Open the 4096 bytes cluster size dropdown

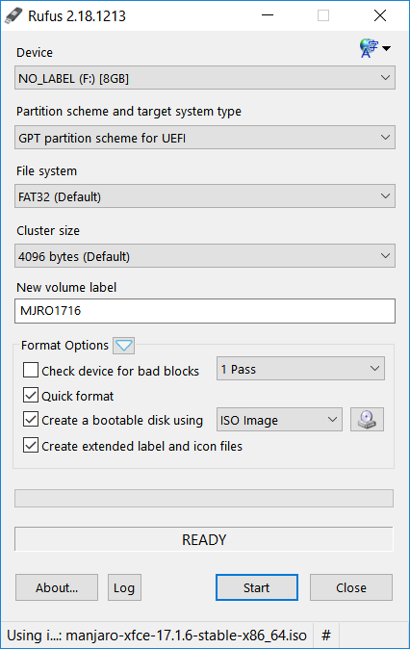[x=205, y=256]
